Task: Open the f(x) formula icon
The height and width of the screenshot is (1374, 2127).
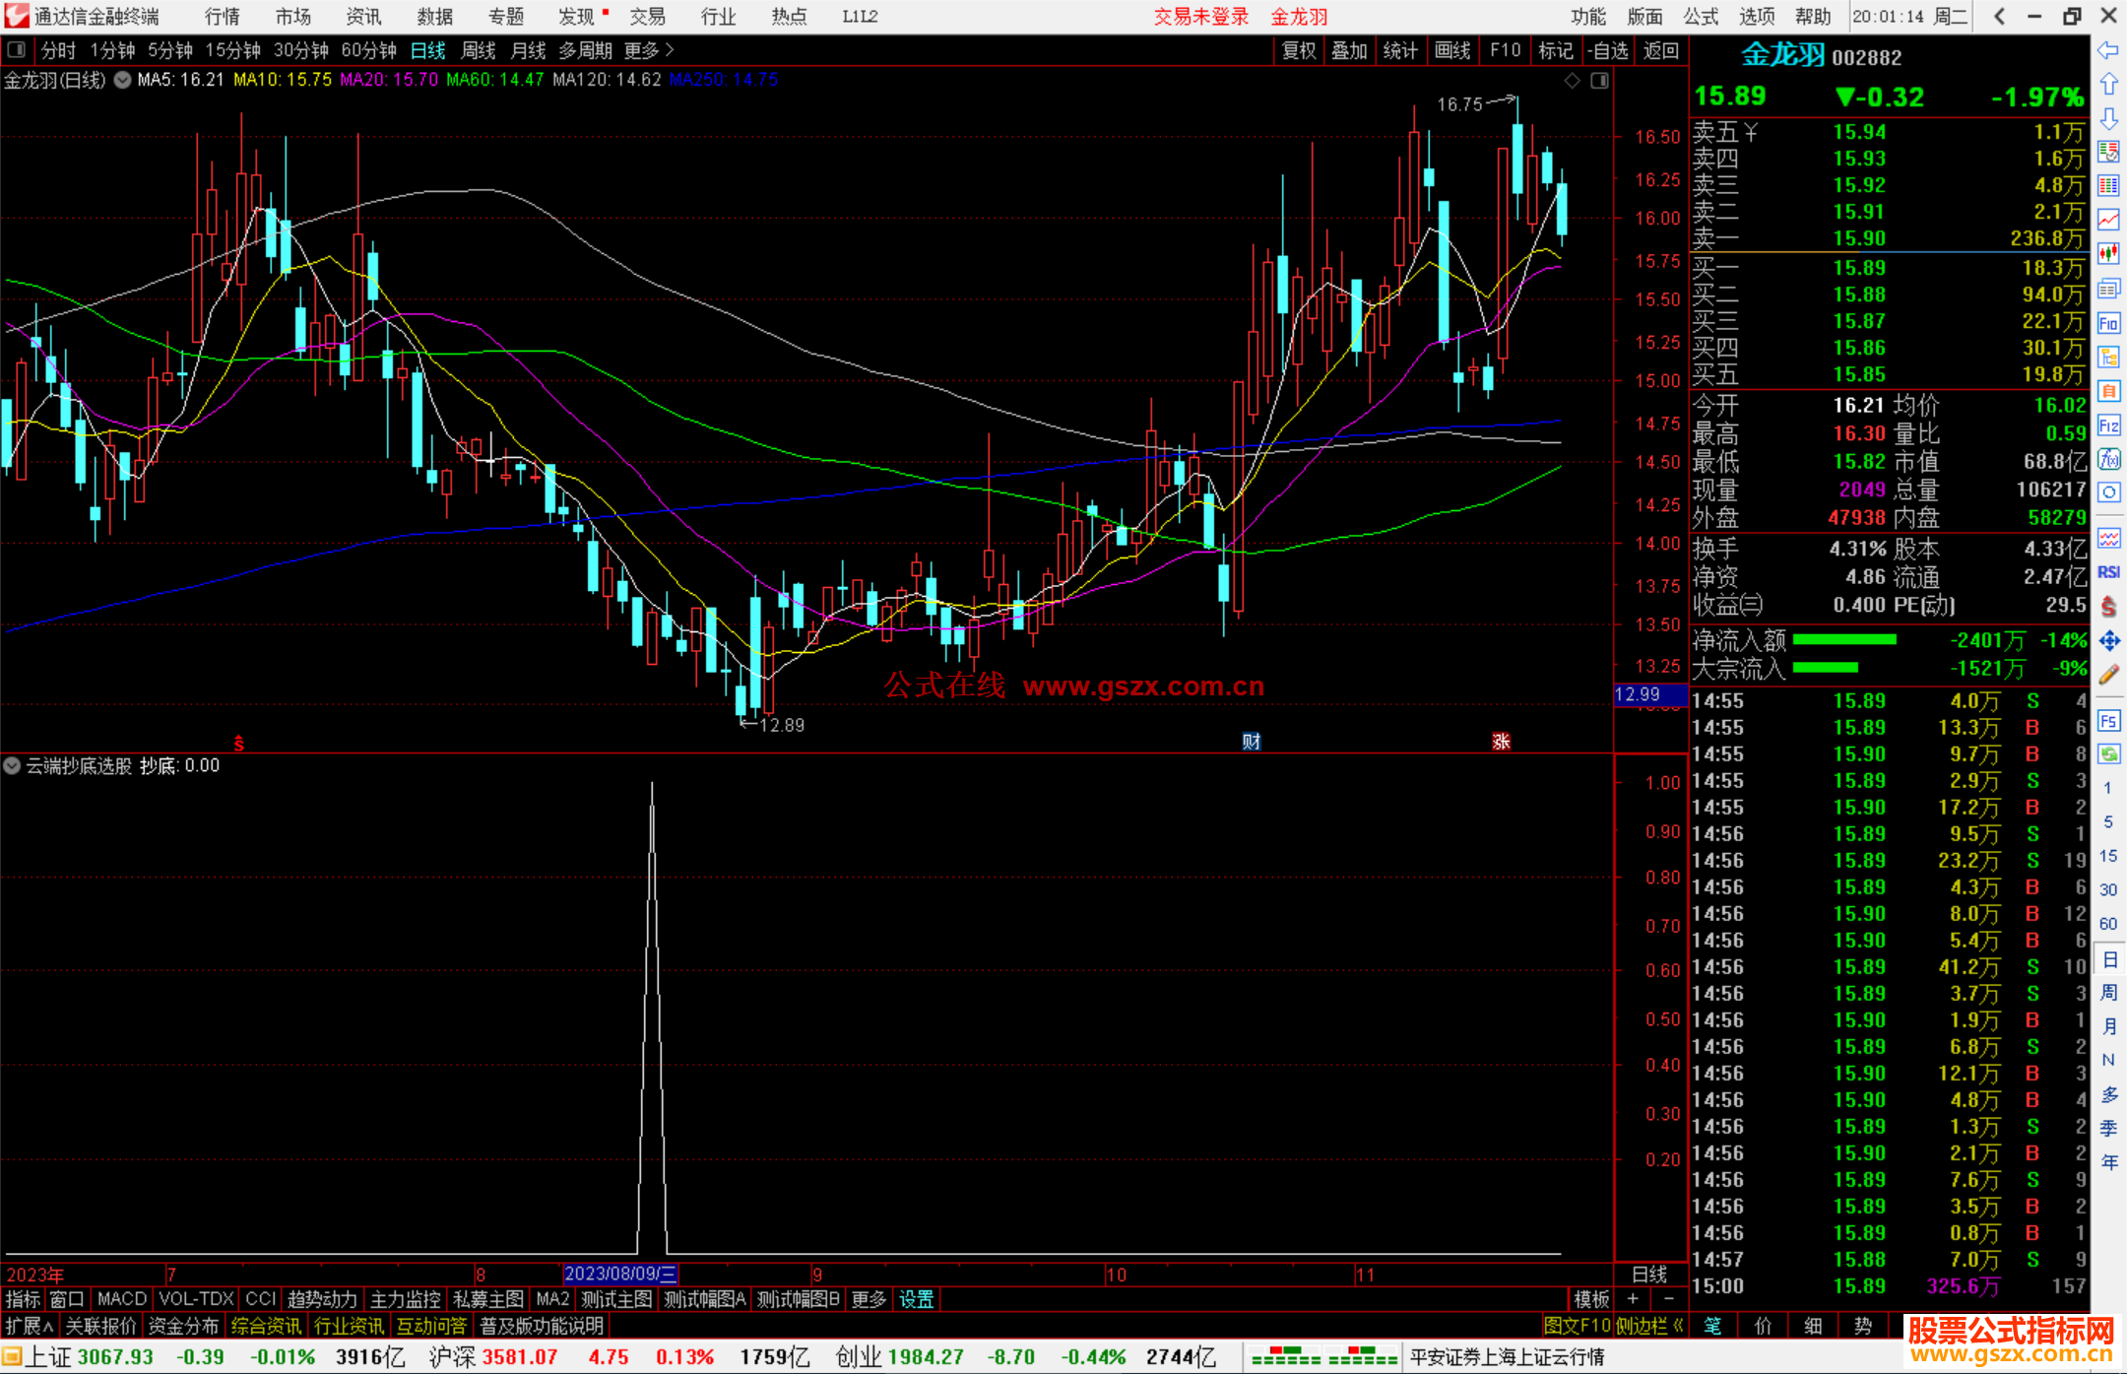Action: click(2108, 459)
